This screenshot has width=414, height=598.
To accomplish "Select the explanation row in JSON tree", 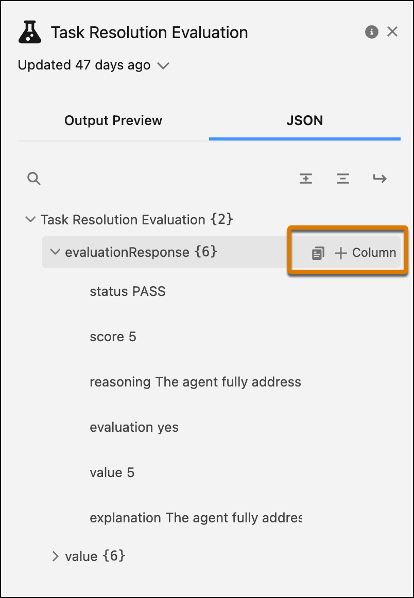I will pos(195,518).
